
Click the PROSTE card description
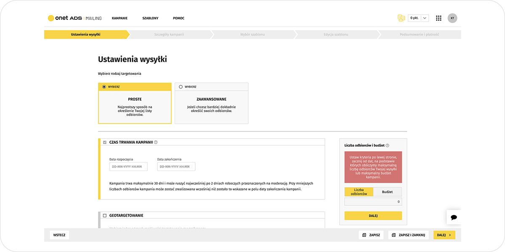(x=135, y=111)
